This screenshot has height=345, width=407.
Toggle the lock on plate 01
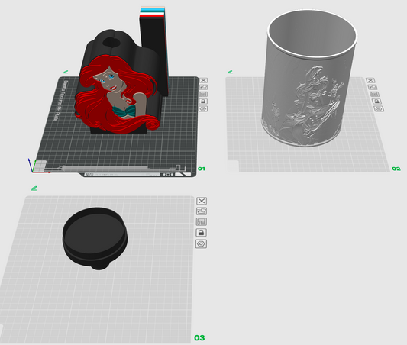coord(203,102)
